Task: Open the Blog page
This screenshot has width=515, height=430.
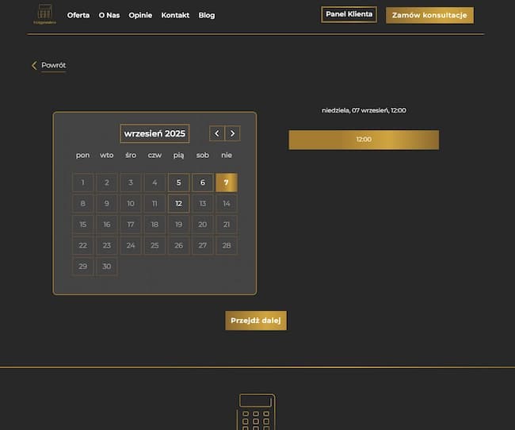Action: [x=207, y=15]
